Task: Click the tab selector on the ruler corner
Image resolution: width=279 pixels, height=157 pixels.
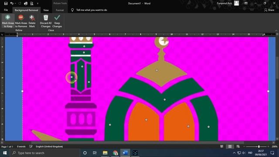Action: coord(2,34)
